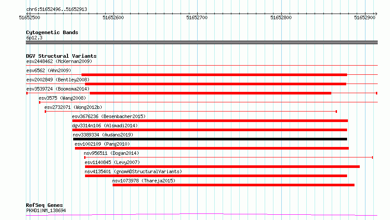Viewport: 390px width, 220px height.
Task: Open esv1002109 (Pang2010) label
Action: coord(102,144)
